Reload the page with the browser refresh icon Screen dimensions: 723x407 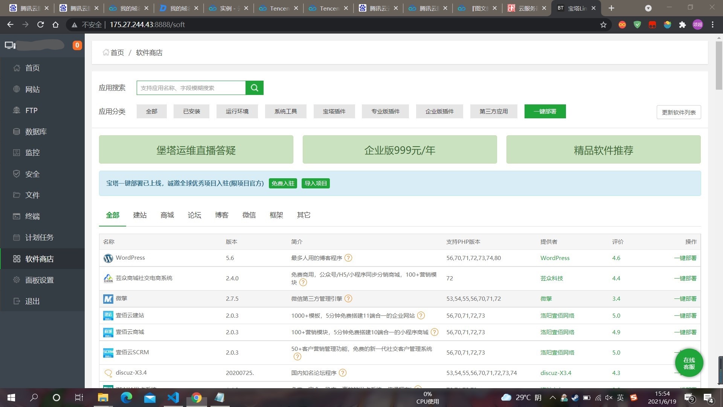41,24
